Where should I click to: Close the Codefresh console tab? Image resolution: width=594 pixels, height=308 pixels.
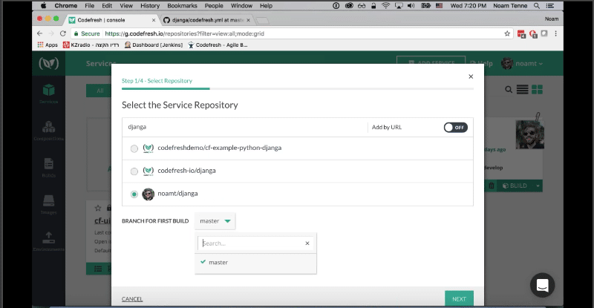click(x=154, y=20)
